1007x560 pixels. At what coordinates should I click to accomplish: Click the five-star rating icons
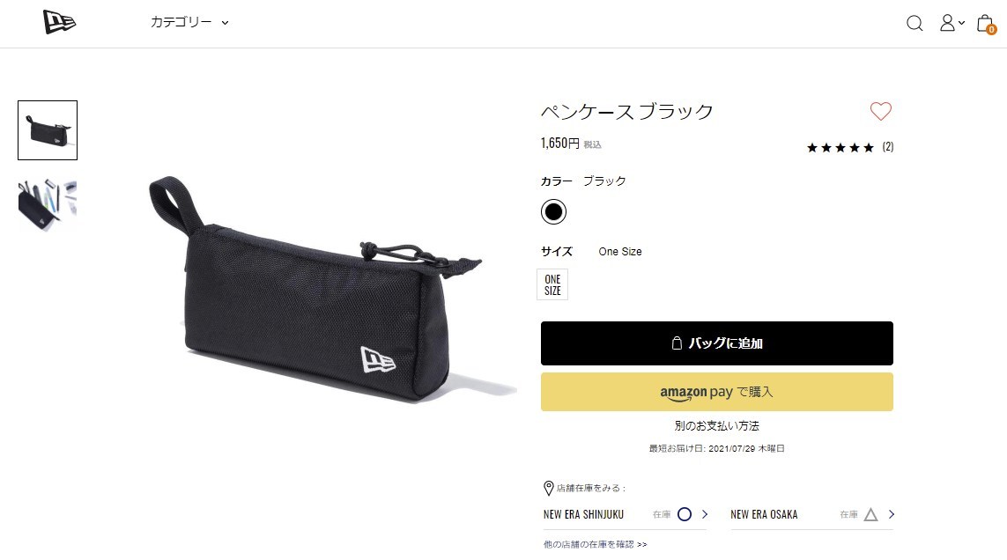[x=840, y=148]
